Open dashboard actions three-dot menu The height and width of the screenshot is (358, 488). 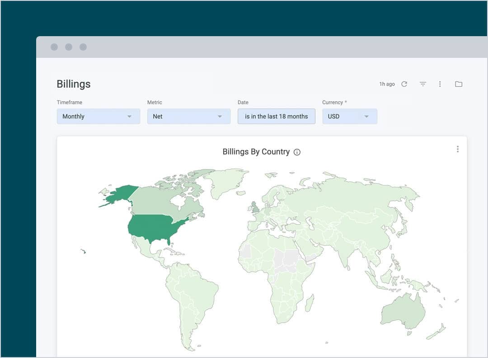point(440,84)
